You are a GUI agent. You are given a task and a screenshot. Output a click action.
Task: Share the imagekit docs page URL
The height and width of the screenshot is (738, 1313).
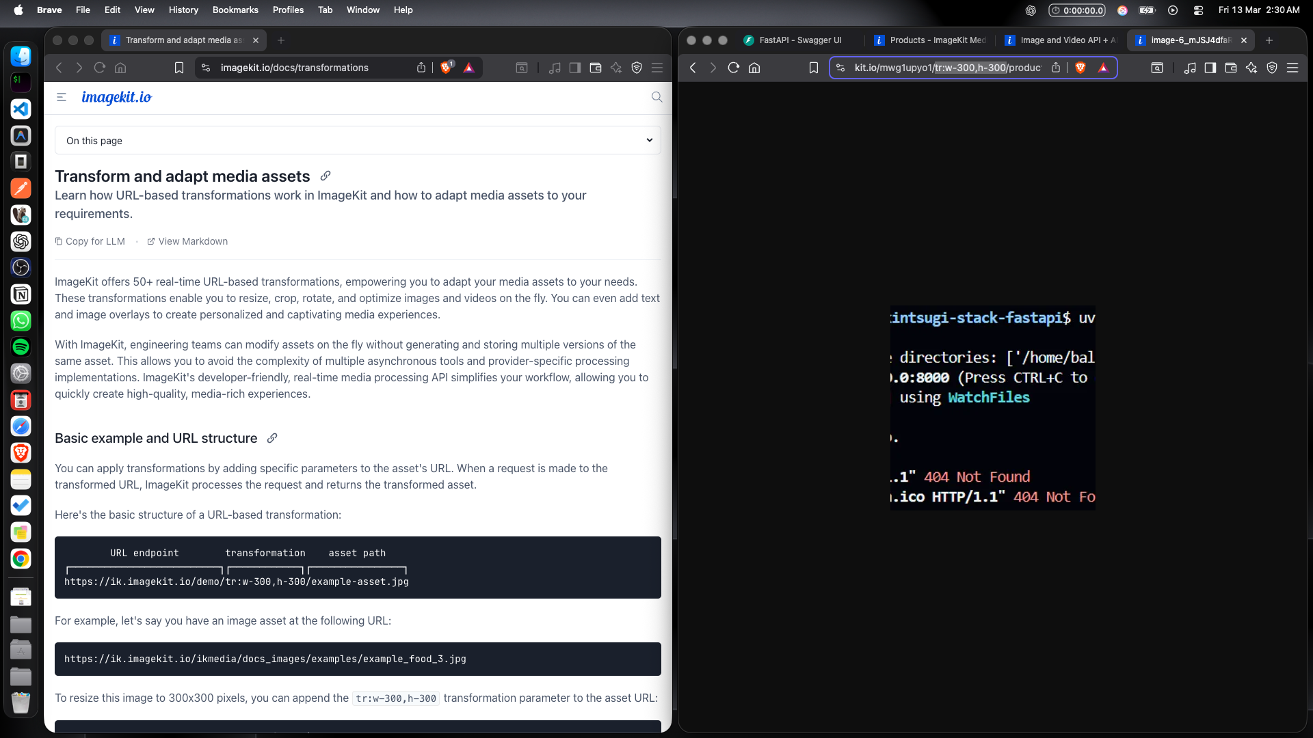(421, 68)
